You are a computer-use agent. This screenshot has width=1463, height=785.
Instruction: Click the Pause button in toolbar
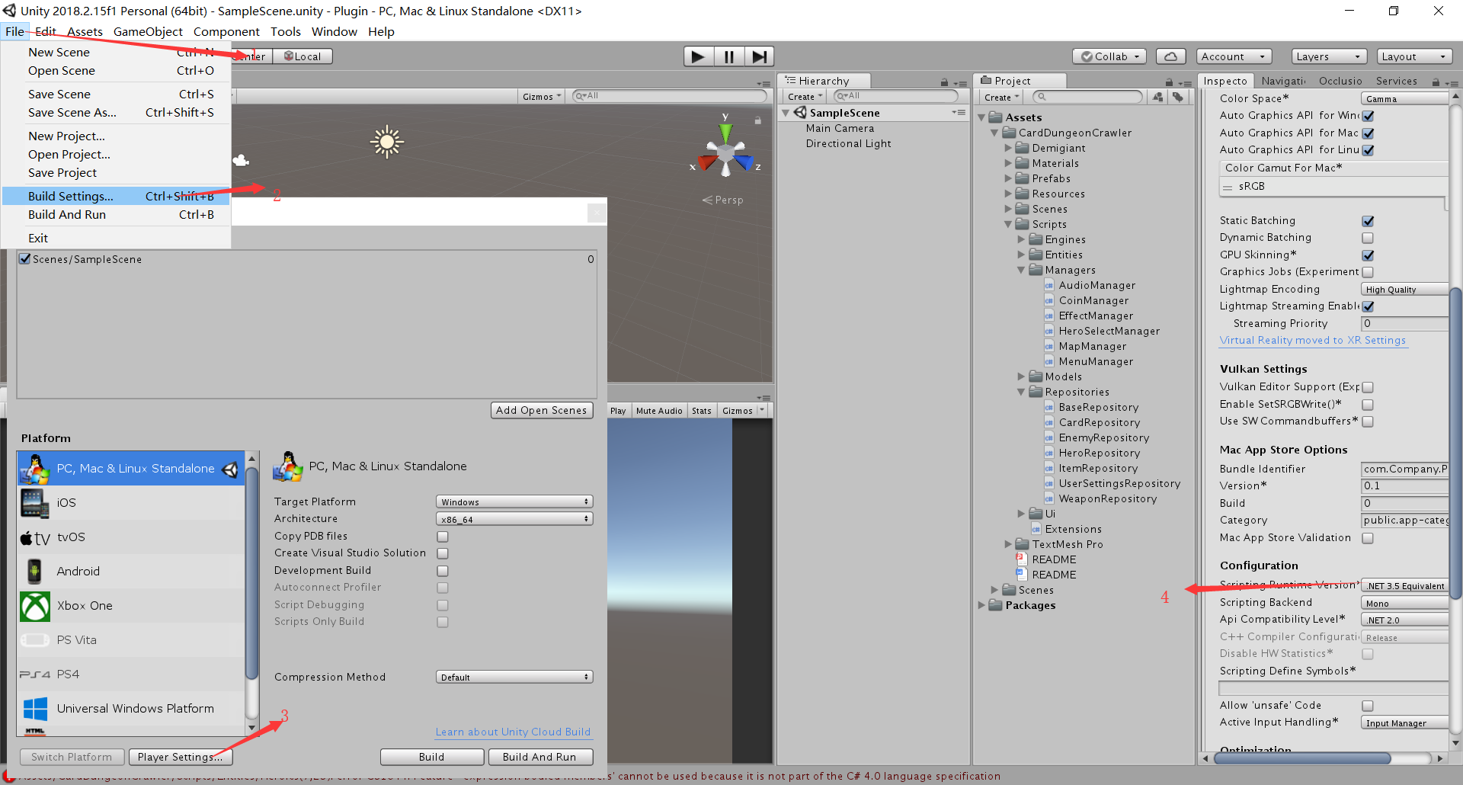click(x=728, y=56)
